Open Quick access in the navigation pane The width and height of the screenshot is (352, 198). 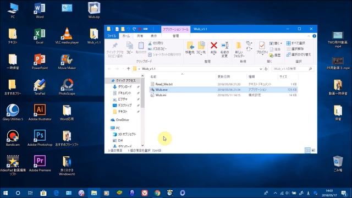point(123,81)
